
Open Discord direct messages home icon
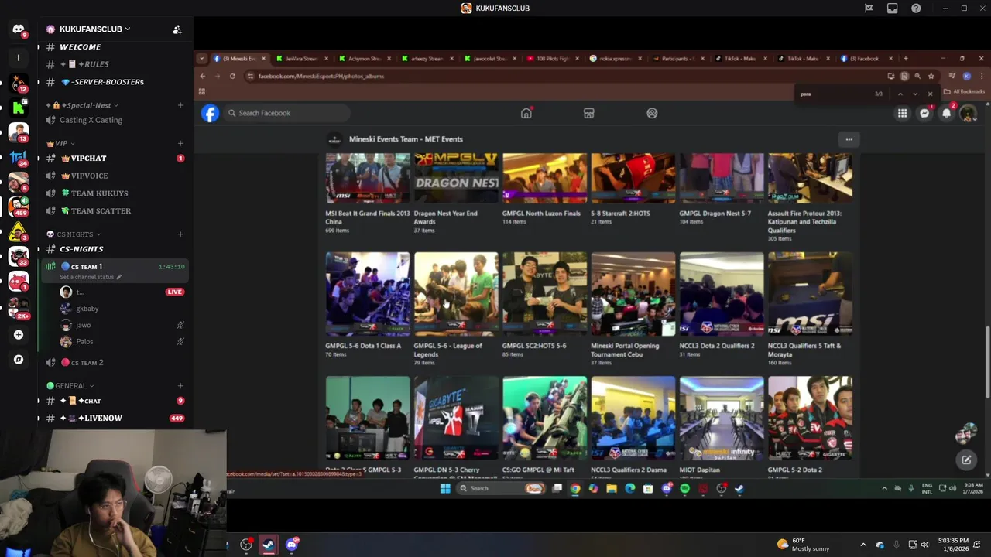click(x=19, y=29)
